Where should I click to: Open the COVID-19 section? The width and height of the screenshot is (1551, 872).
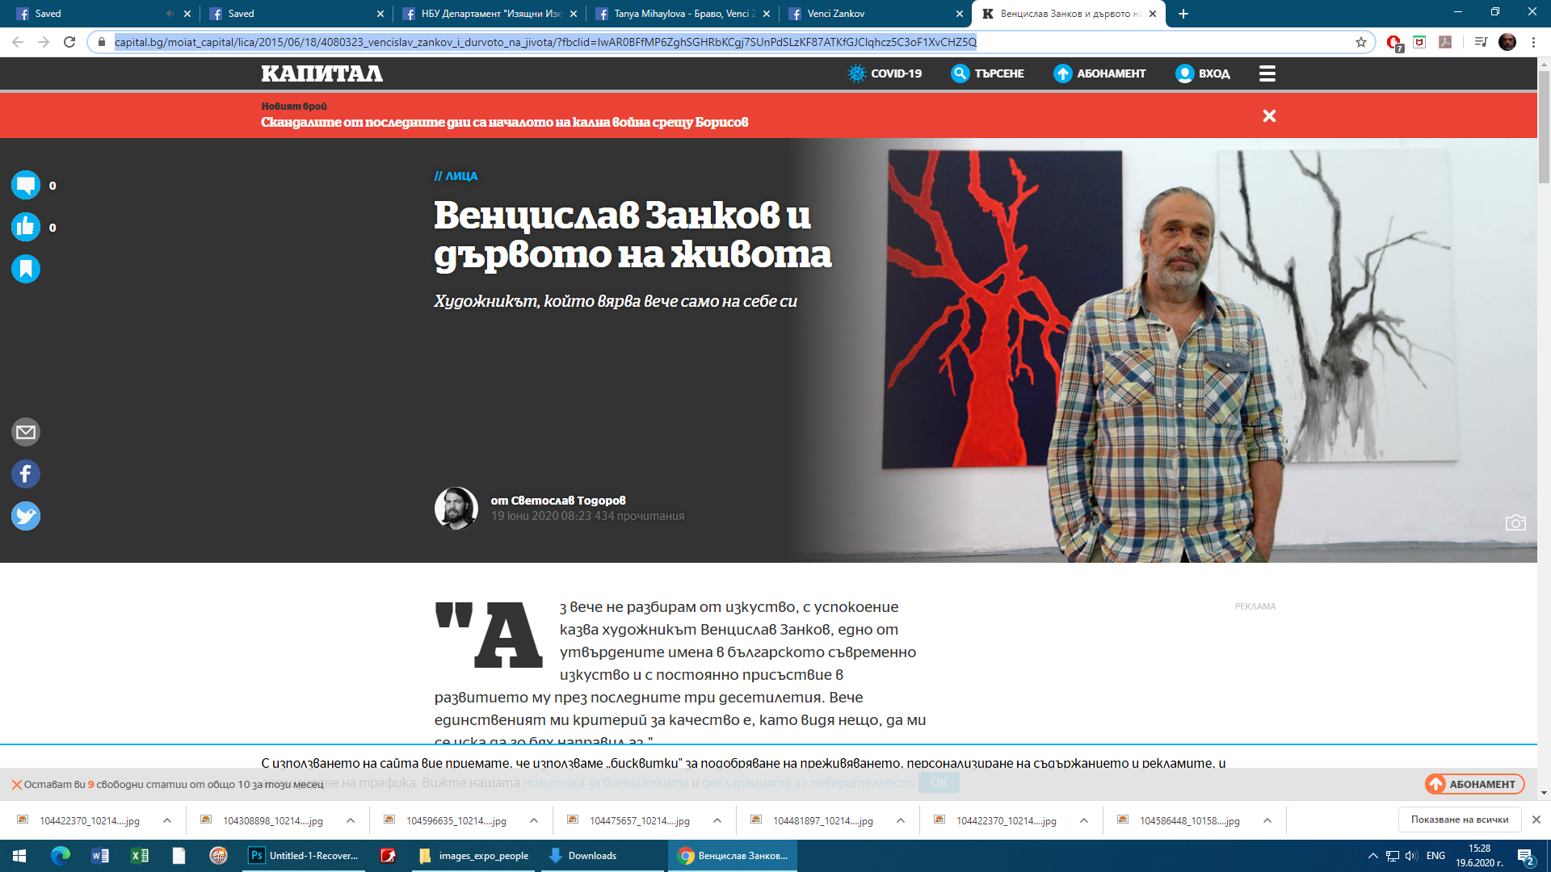[x=885, y=73]
